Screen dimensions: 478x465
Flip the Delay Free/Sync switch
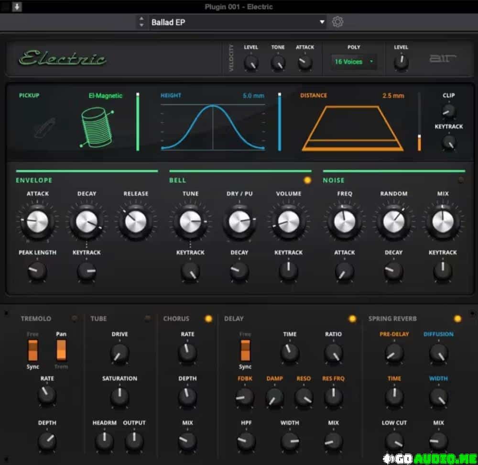coord(245,350)
